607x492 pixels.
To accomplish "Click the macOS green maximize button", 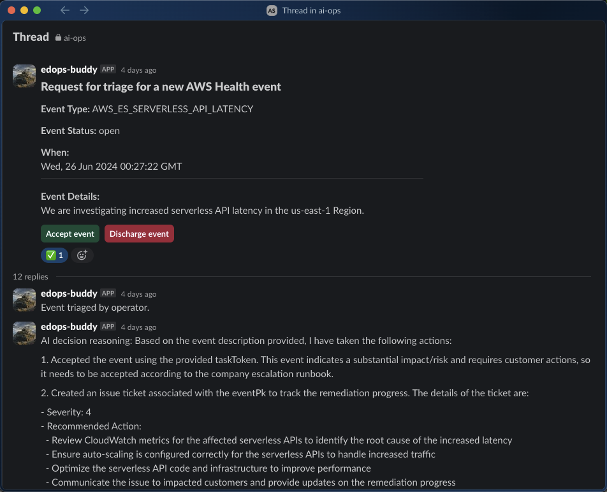I will click(37, 10).
